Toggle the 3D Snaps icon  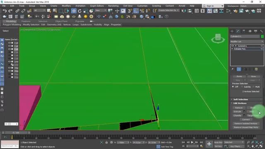(x=130, y=11)
